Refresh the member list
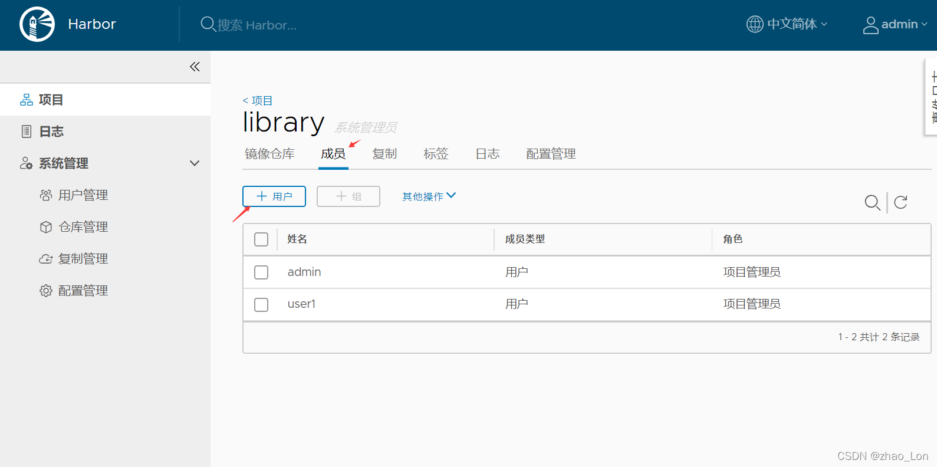The width and height of the screenshot is (937, 467). click(900, 202)
